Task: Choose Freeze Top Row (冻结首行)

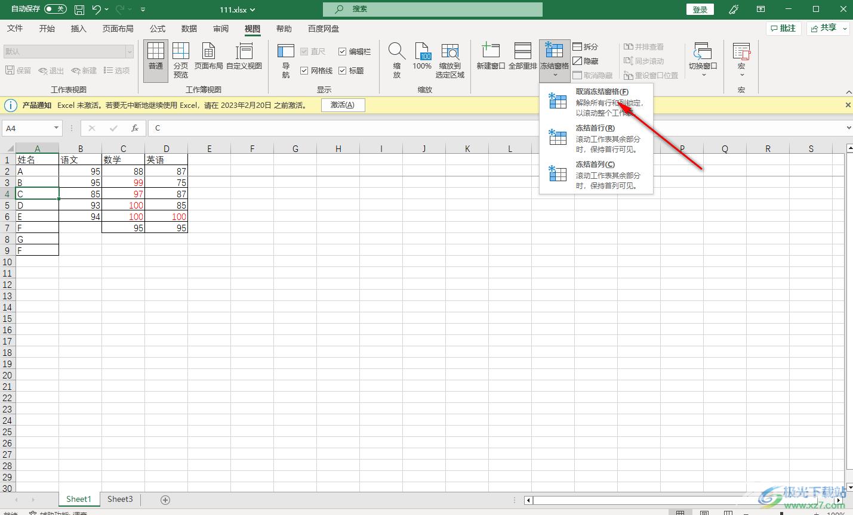Action: pos(596,138)
